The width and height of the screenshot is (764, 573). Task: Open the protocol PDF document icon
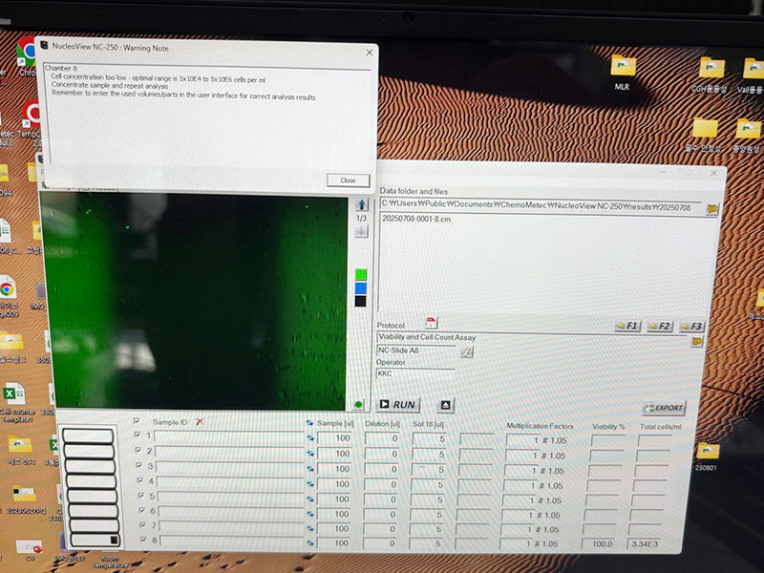point(431,322)
